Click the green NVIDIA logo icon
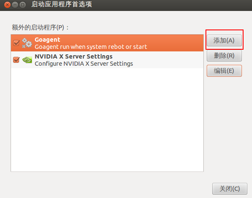This screenshot has width=252, height=198. pos(27,60)
